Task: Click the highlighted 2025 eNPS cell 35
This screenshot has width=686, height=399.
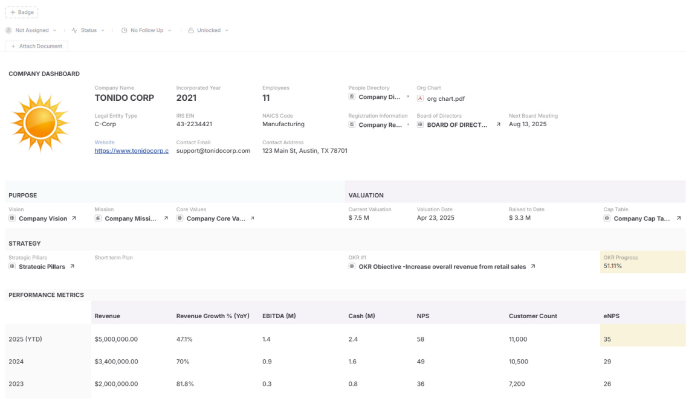Action: click(x=642, y=335)
